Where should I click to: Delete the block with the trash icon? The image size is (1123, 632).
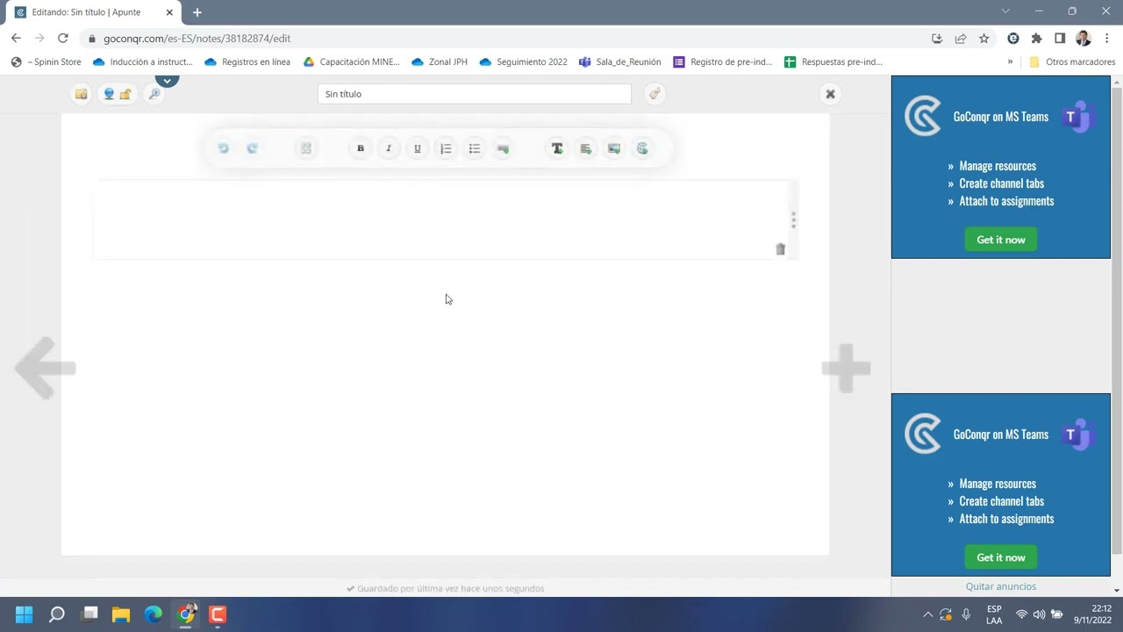click(780, 249)
